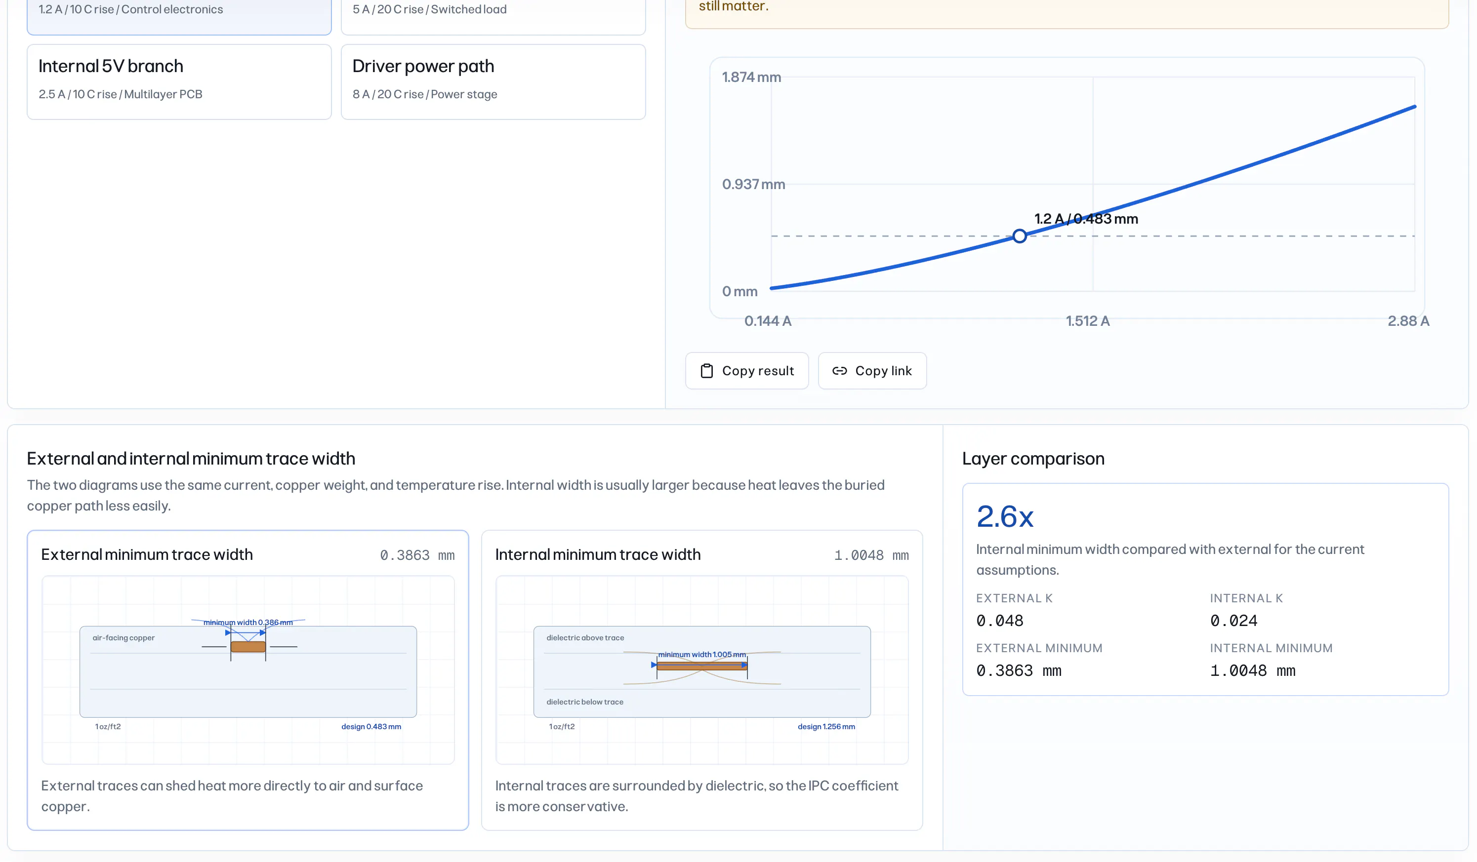Click the '1.2 A / 0.483 mm' chart label
The width and height of the screenshot is (1477, 862).
click(x=1085, y=218)
